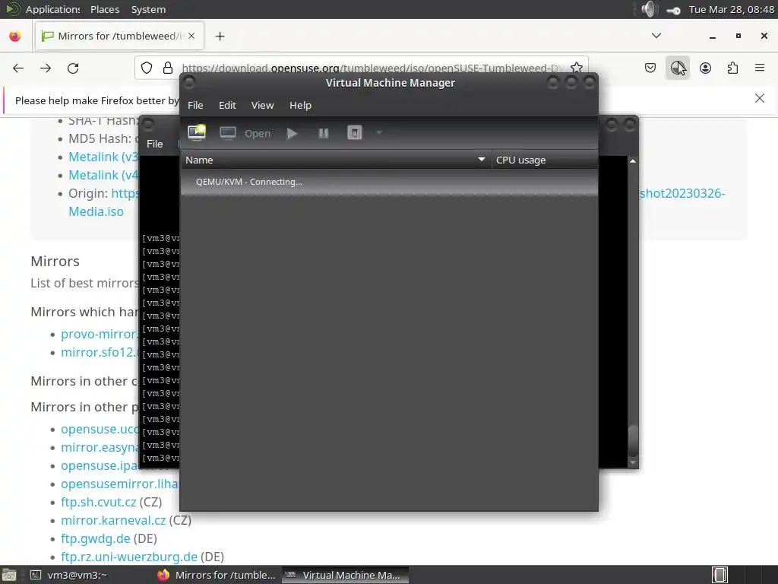Click the Virtual Machine Ma... taskbar item

pos(346,575)
